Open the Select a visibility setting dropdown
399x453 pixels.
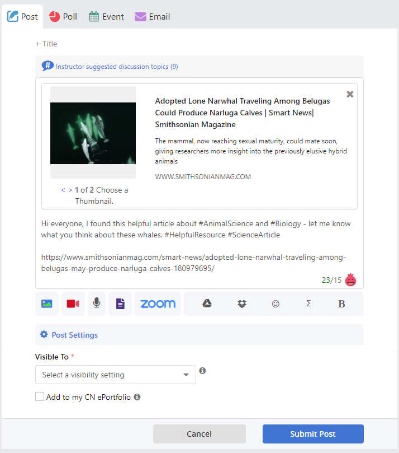(x=116, y=375)
